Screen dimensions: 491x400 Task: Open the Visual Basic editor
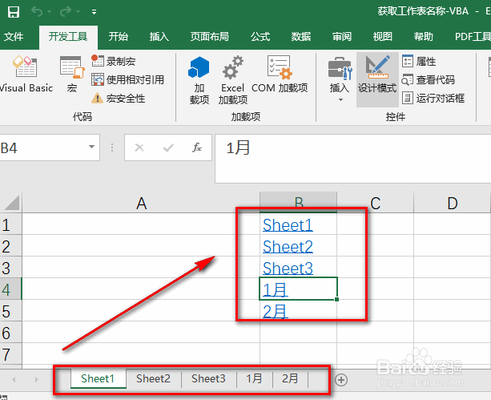25,74
